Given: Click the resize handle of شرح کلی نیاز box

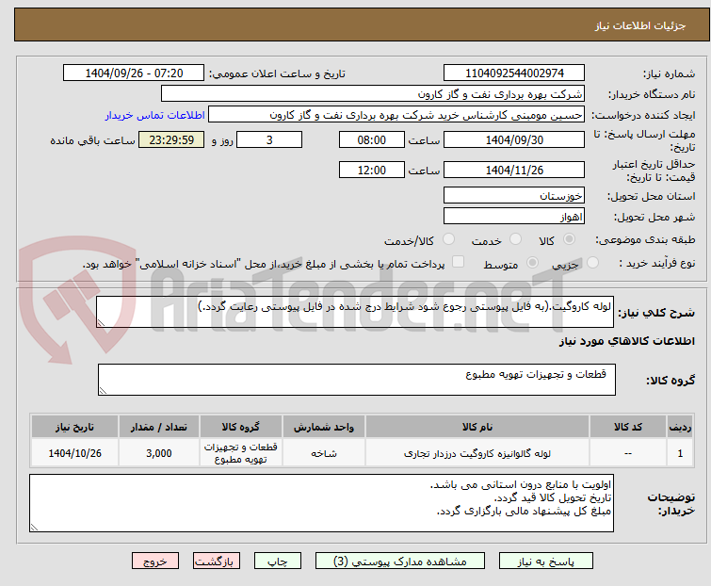Looking at the screenshot, I should (x=101, y=323).
